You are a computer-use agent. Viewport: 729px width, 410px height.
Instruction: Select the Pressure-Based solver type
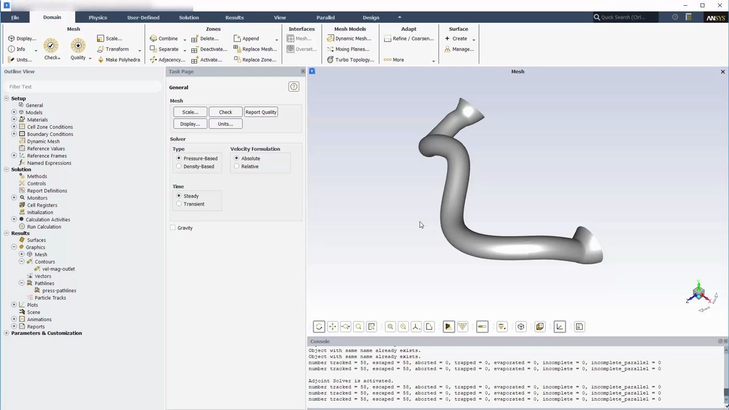click(x=179, y=158)
